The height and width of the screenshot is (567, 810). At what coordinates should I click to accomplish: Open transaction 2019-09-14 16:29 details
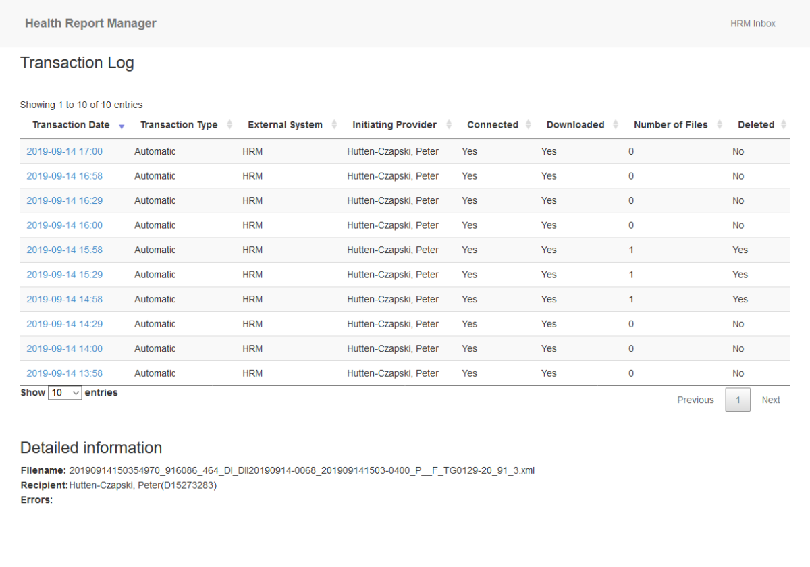point(65,200)
